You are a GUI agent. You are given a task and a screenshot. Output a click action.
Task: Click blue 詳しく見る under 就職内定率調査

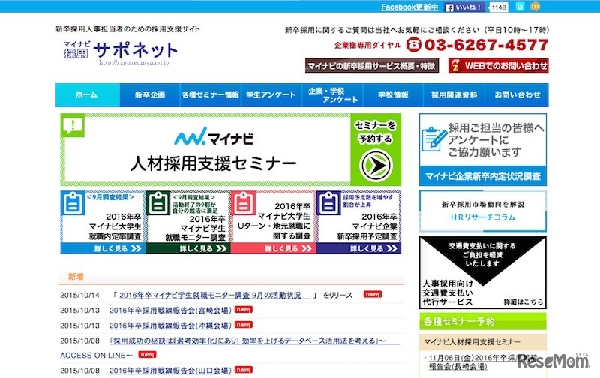[x=103, y=248]
